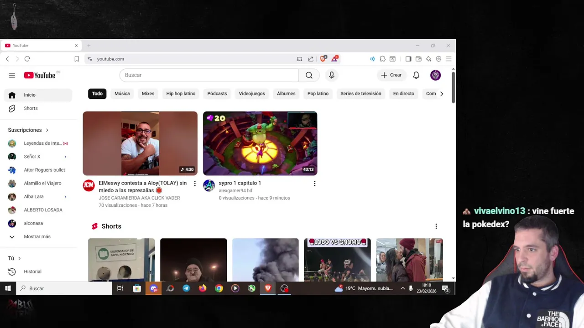Open ALBERTO LOSADA channel
This screenshot has width=584, height=328.
(38, 210)
